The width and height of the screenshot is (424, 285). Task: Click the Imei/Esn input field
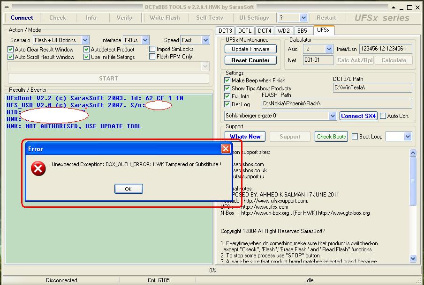point(386,49)
